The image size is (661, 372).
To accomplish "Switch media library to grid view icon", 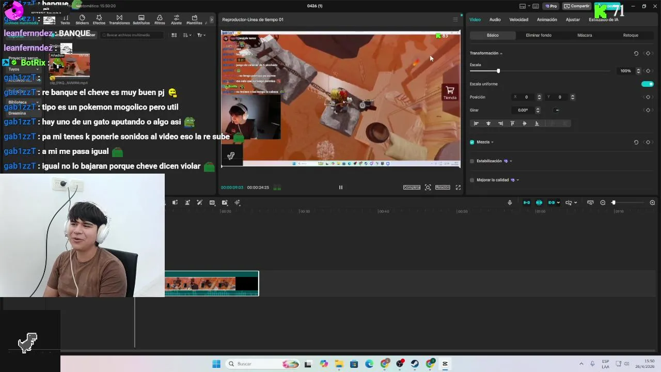I will (x=174, y=35).
